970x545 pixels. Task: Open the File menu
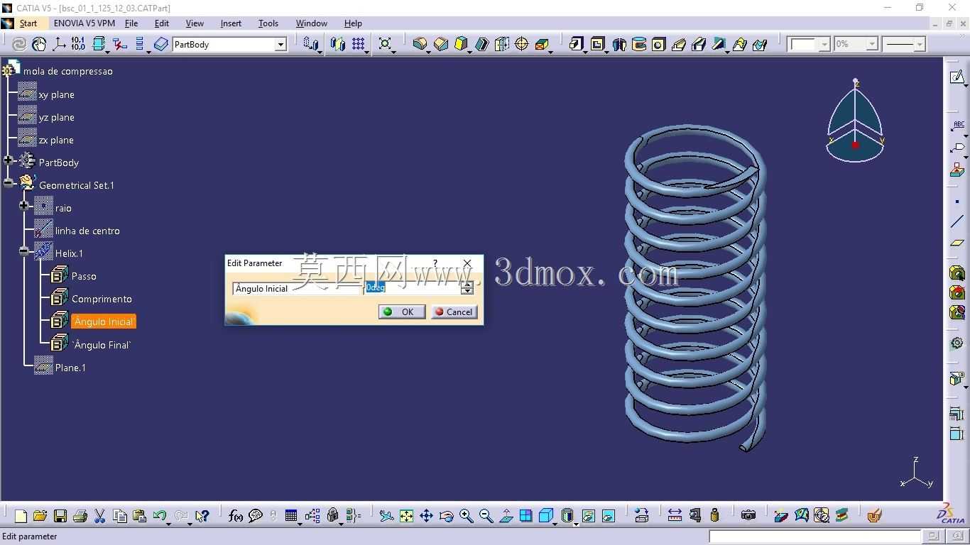coord(131,23)
